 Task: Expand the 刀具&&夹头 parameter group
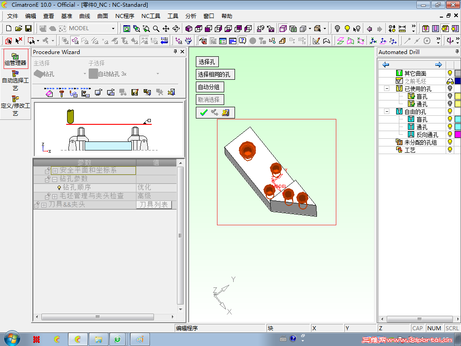pyautogui.click(x=44, y=205)
